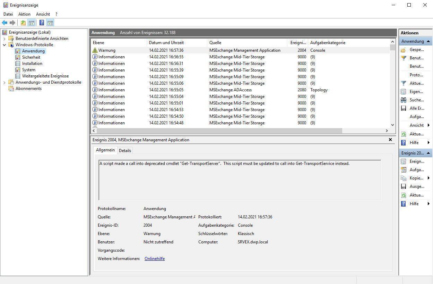Click the back arrow in the toolbar
This screenshot has height=284, width=433.
(x=5, y=23)
